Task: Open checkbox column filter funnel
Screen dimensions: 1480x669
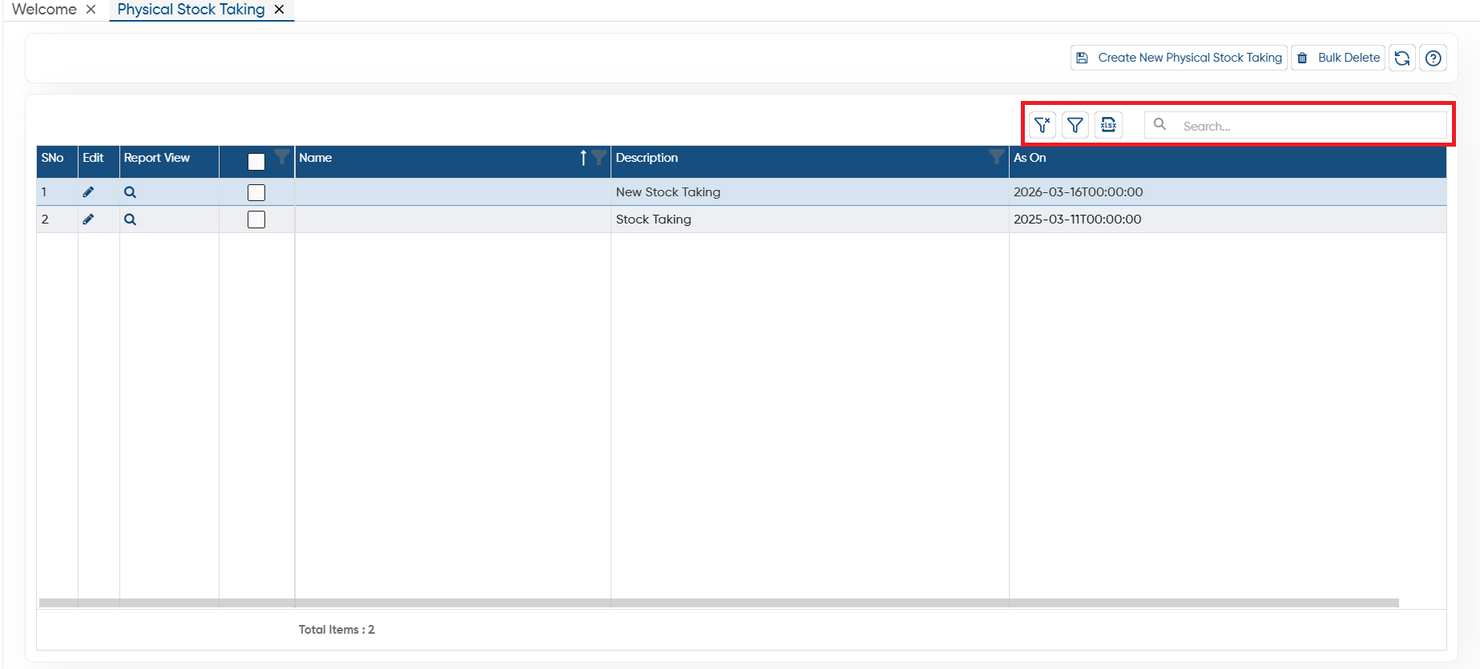Action: point(282,156)
